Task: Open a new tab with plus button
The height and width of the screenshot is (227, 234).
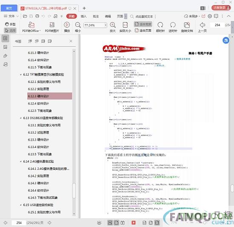Action: coord(84,8)
